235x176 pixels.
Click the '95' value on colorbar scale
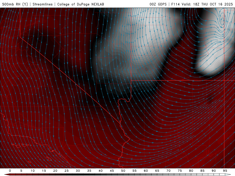point(225,171)
